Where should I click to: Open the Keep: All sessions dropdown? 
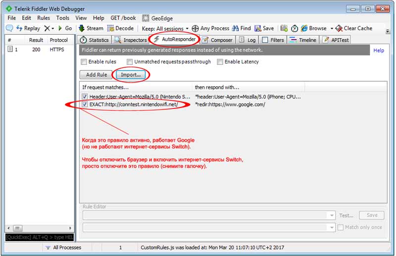[165, 29]
